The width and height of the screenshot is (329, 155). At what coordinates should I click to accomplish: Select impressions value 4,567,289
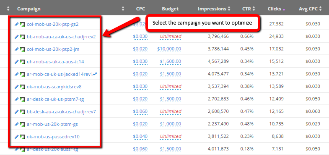click(x=218, y=62)
